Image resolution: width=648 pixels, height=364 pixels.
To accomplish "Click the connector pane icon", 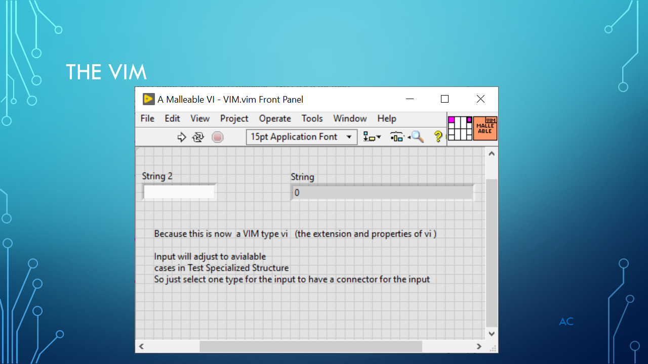I will (460, 128).
